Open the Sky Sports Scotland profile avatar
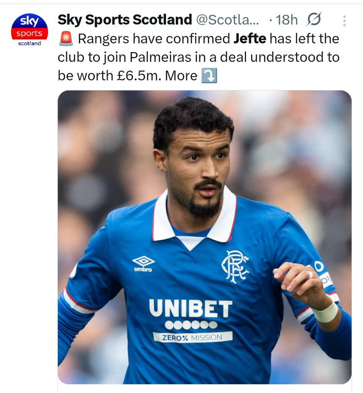 coord(29,30)
